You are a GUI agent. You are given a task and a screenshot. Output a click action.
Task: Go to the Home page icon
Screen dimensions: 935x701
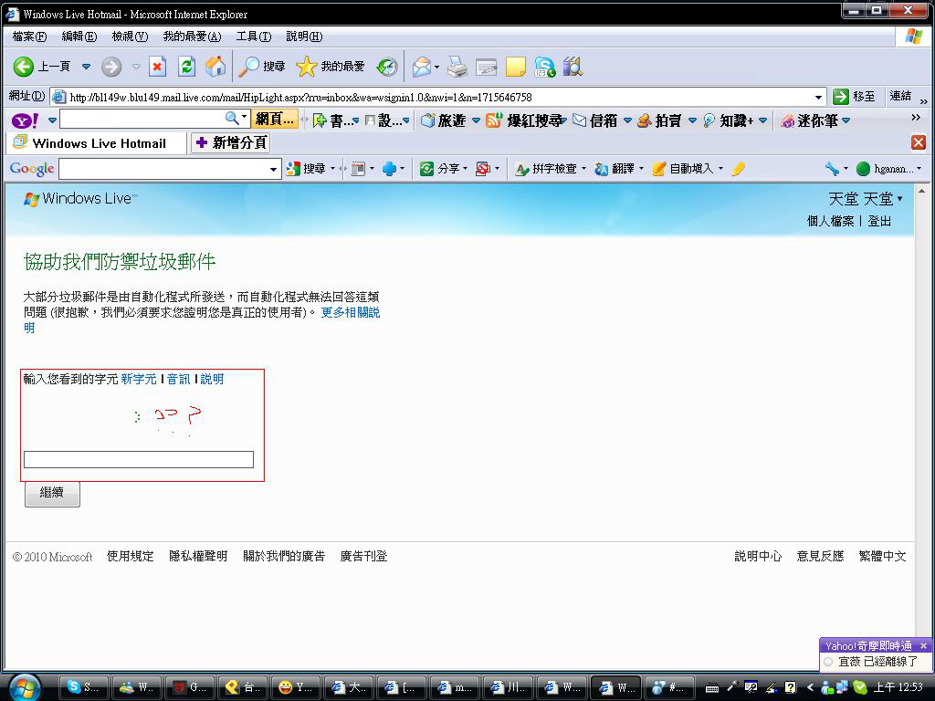pyautogui.click(x=215, y=67)
